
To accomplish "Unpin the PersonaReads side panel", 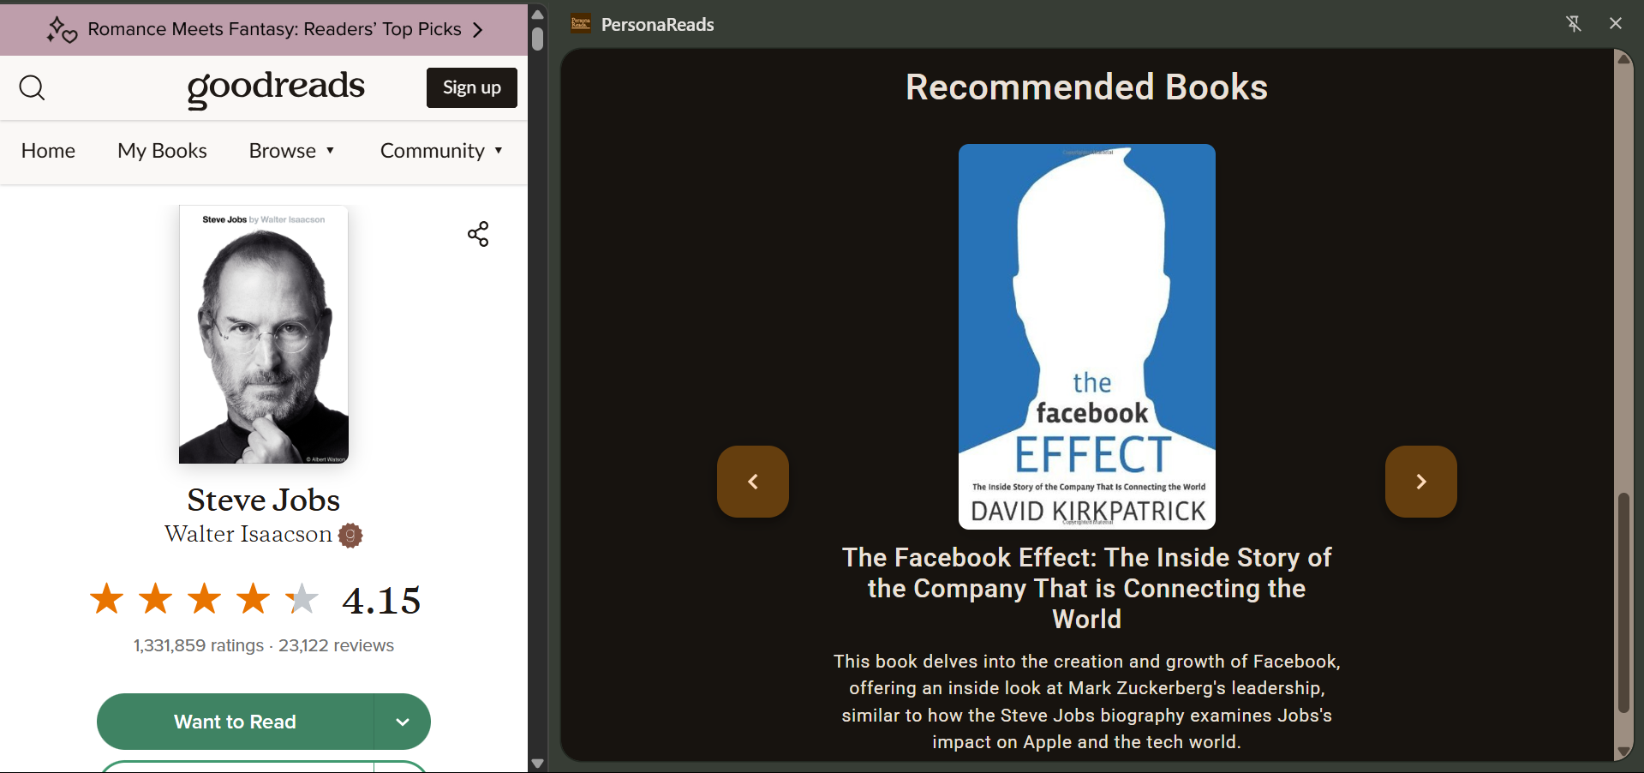I will click(1574, 24).
